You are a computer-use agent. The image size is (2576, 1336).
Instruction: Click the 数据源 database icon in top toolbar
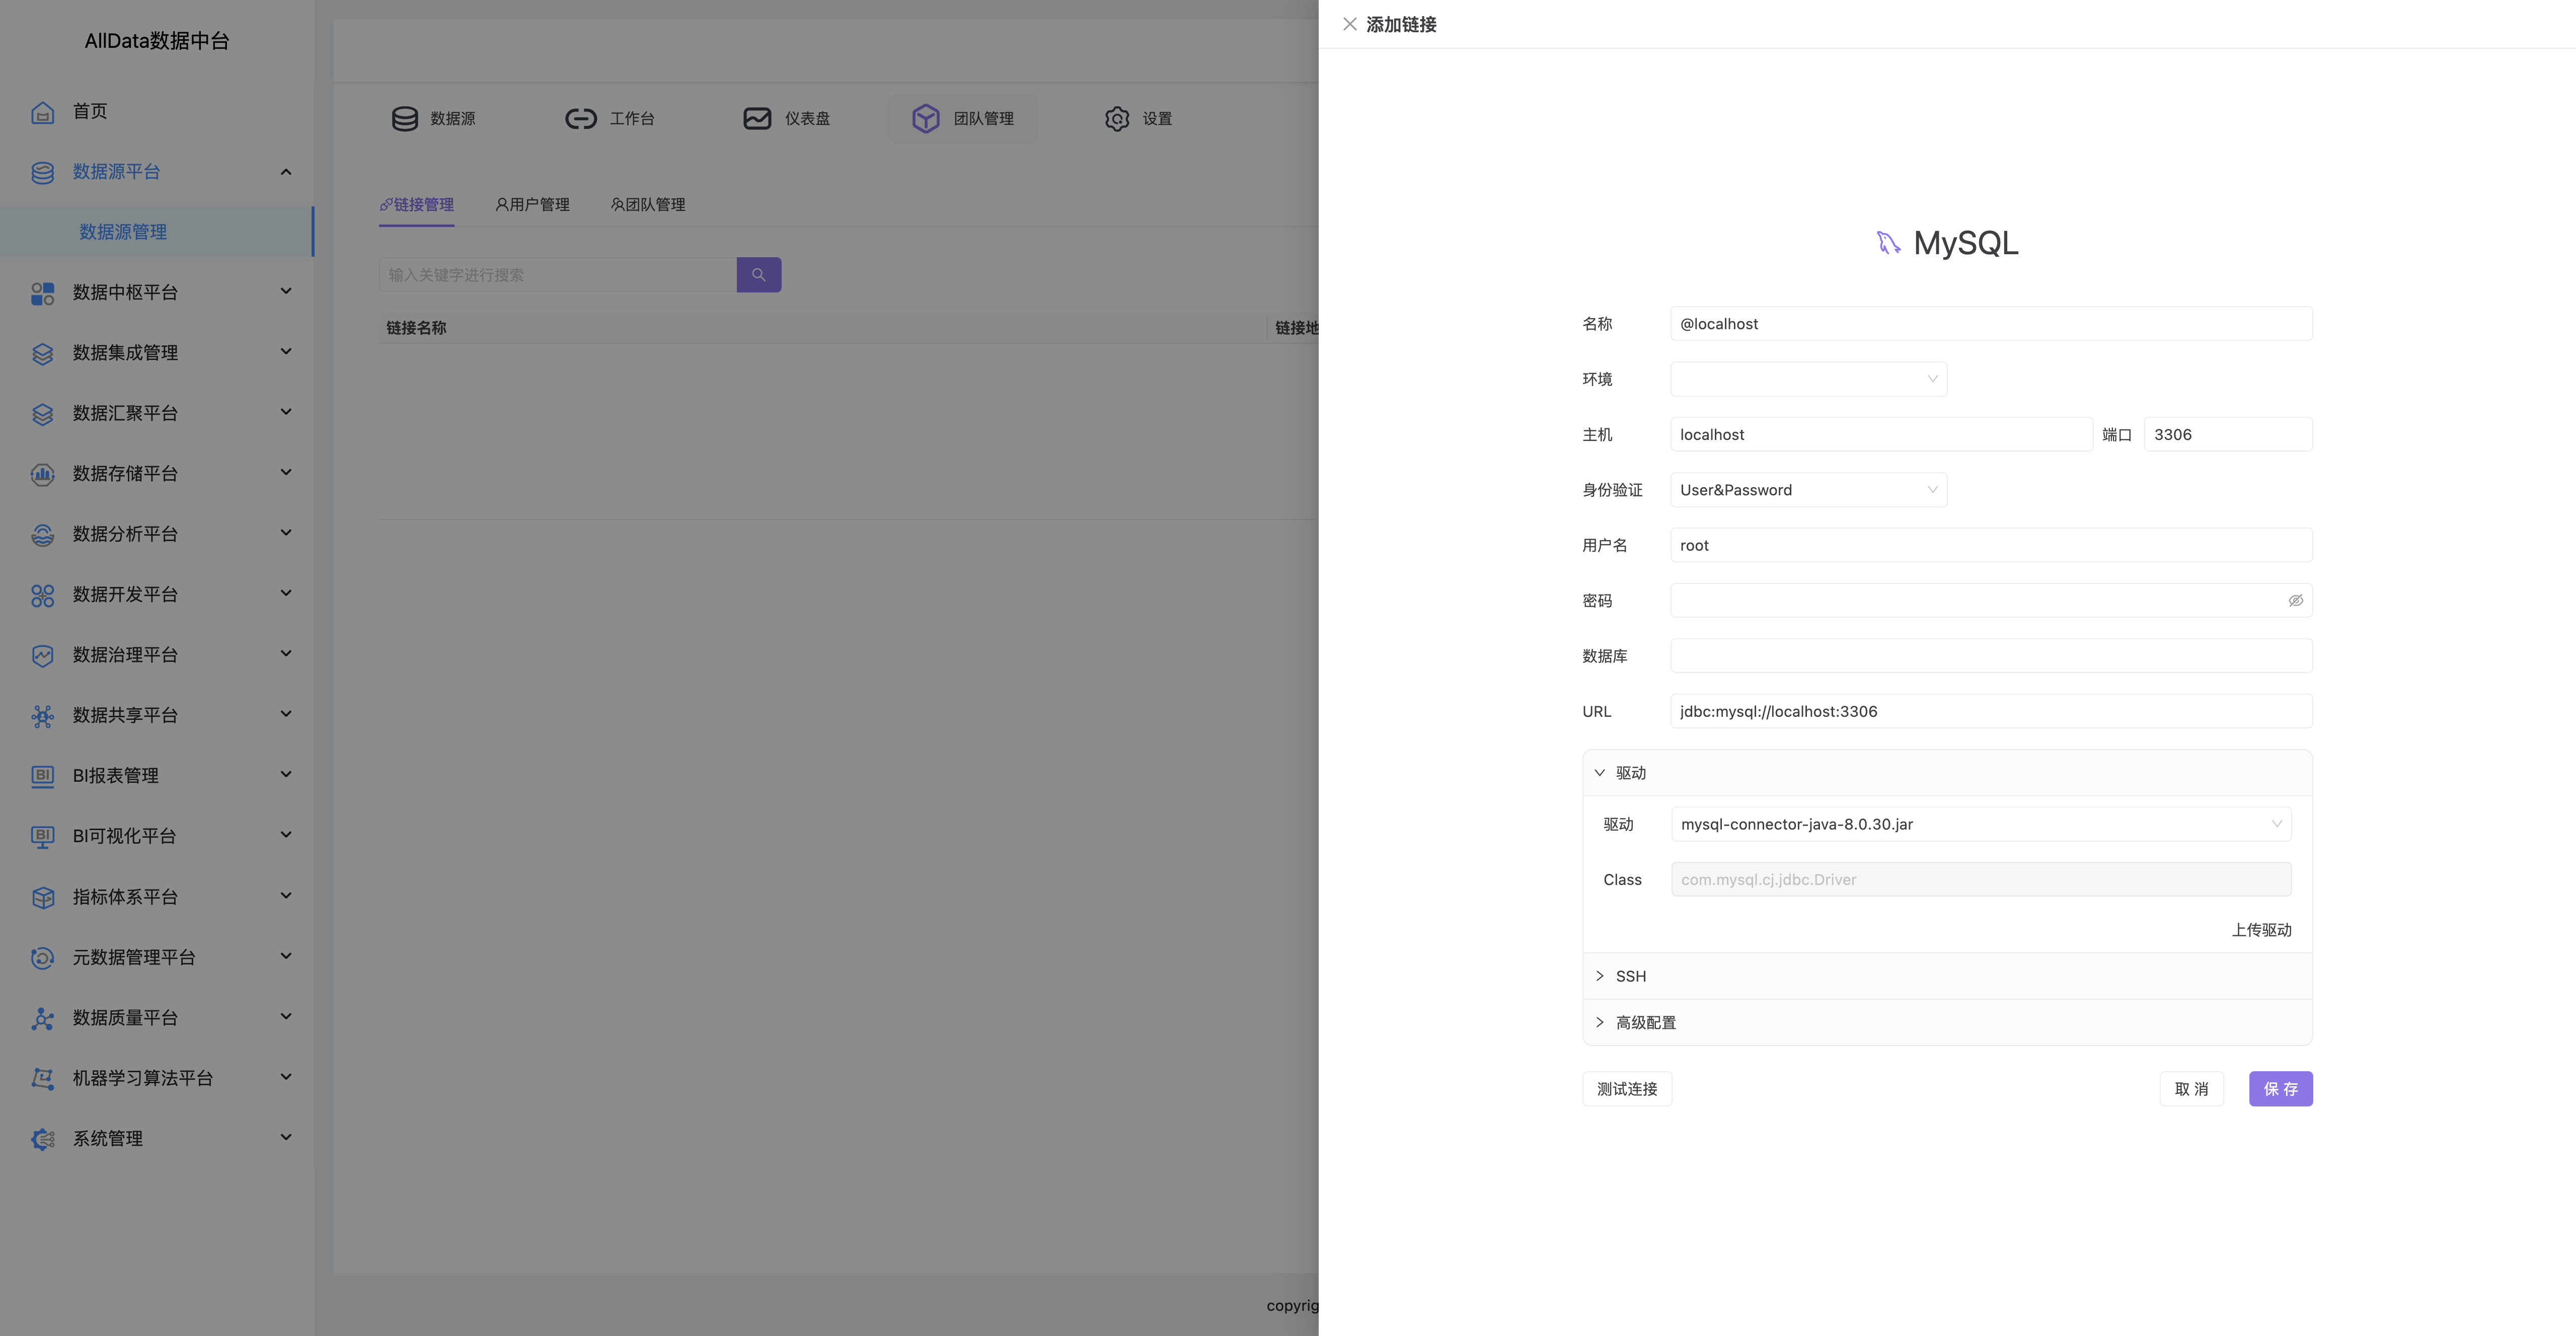pyautogui.click(x=404, y=118)
